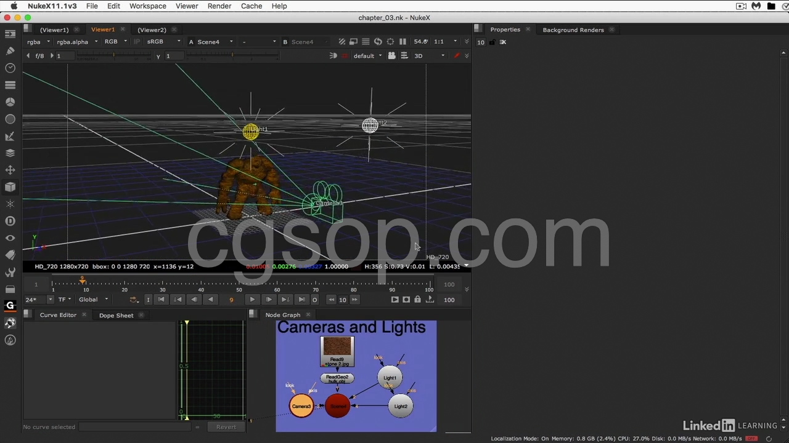The height and width of the screenshot is (443, 789).
Task: Click the camera lock icon beside default
Action: click(x=391, y=56)
